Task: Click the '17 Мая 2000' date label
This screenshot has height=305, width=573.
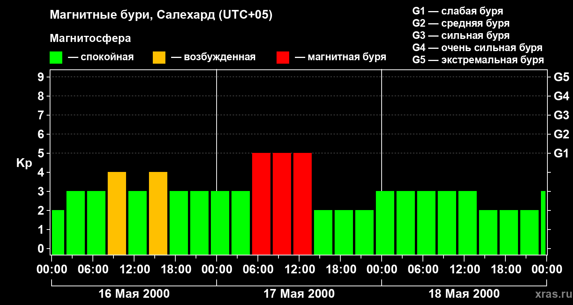Action: pyautogui.click(x=299, y=294)
